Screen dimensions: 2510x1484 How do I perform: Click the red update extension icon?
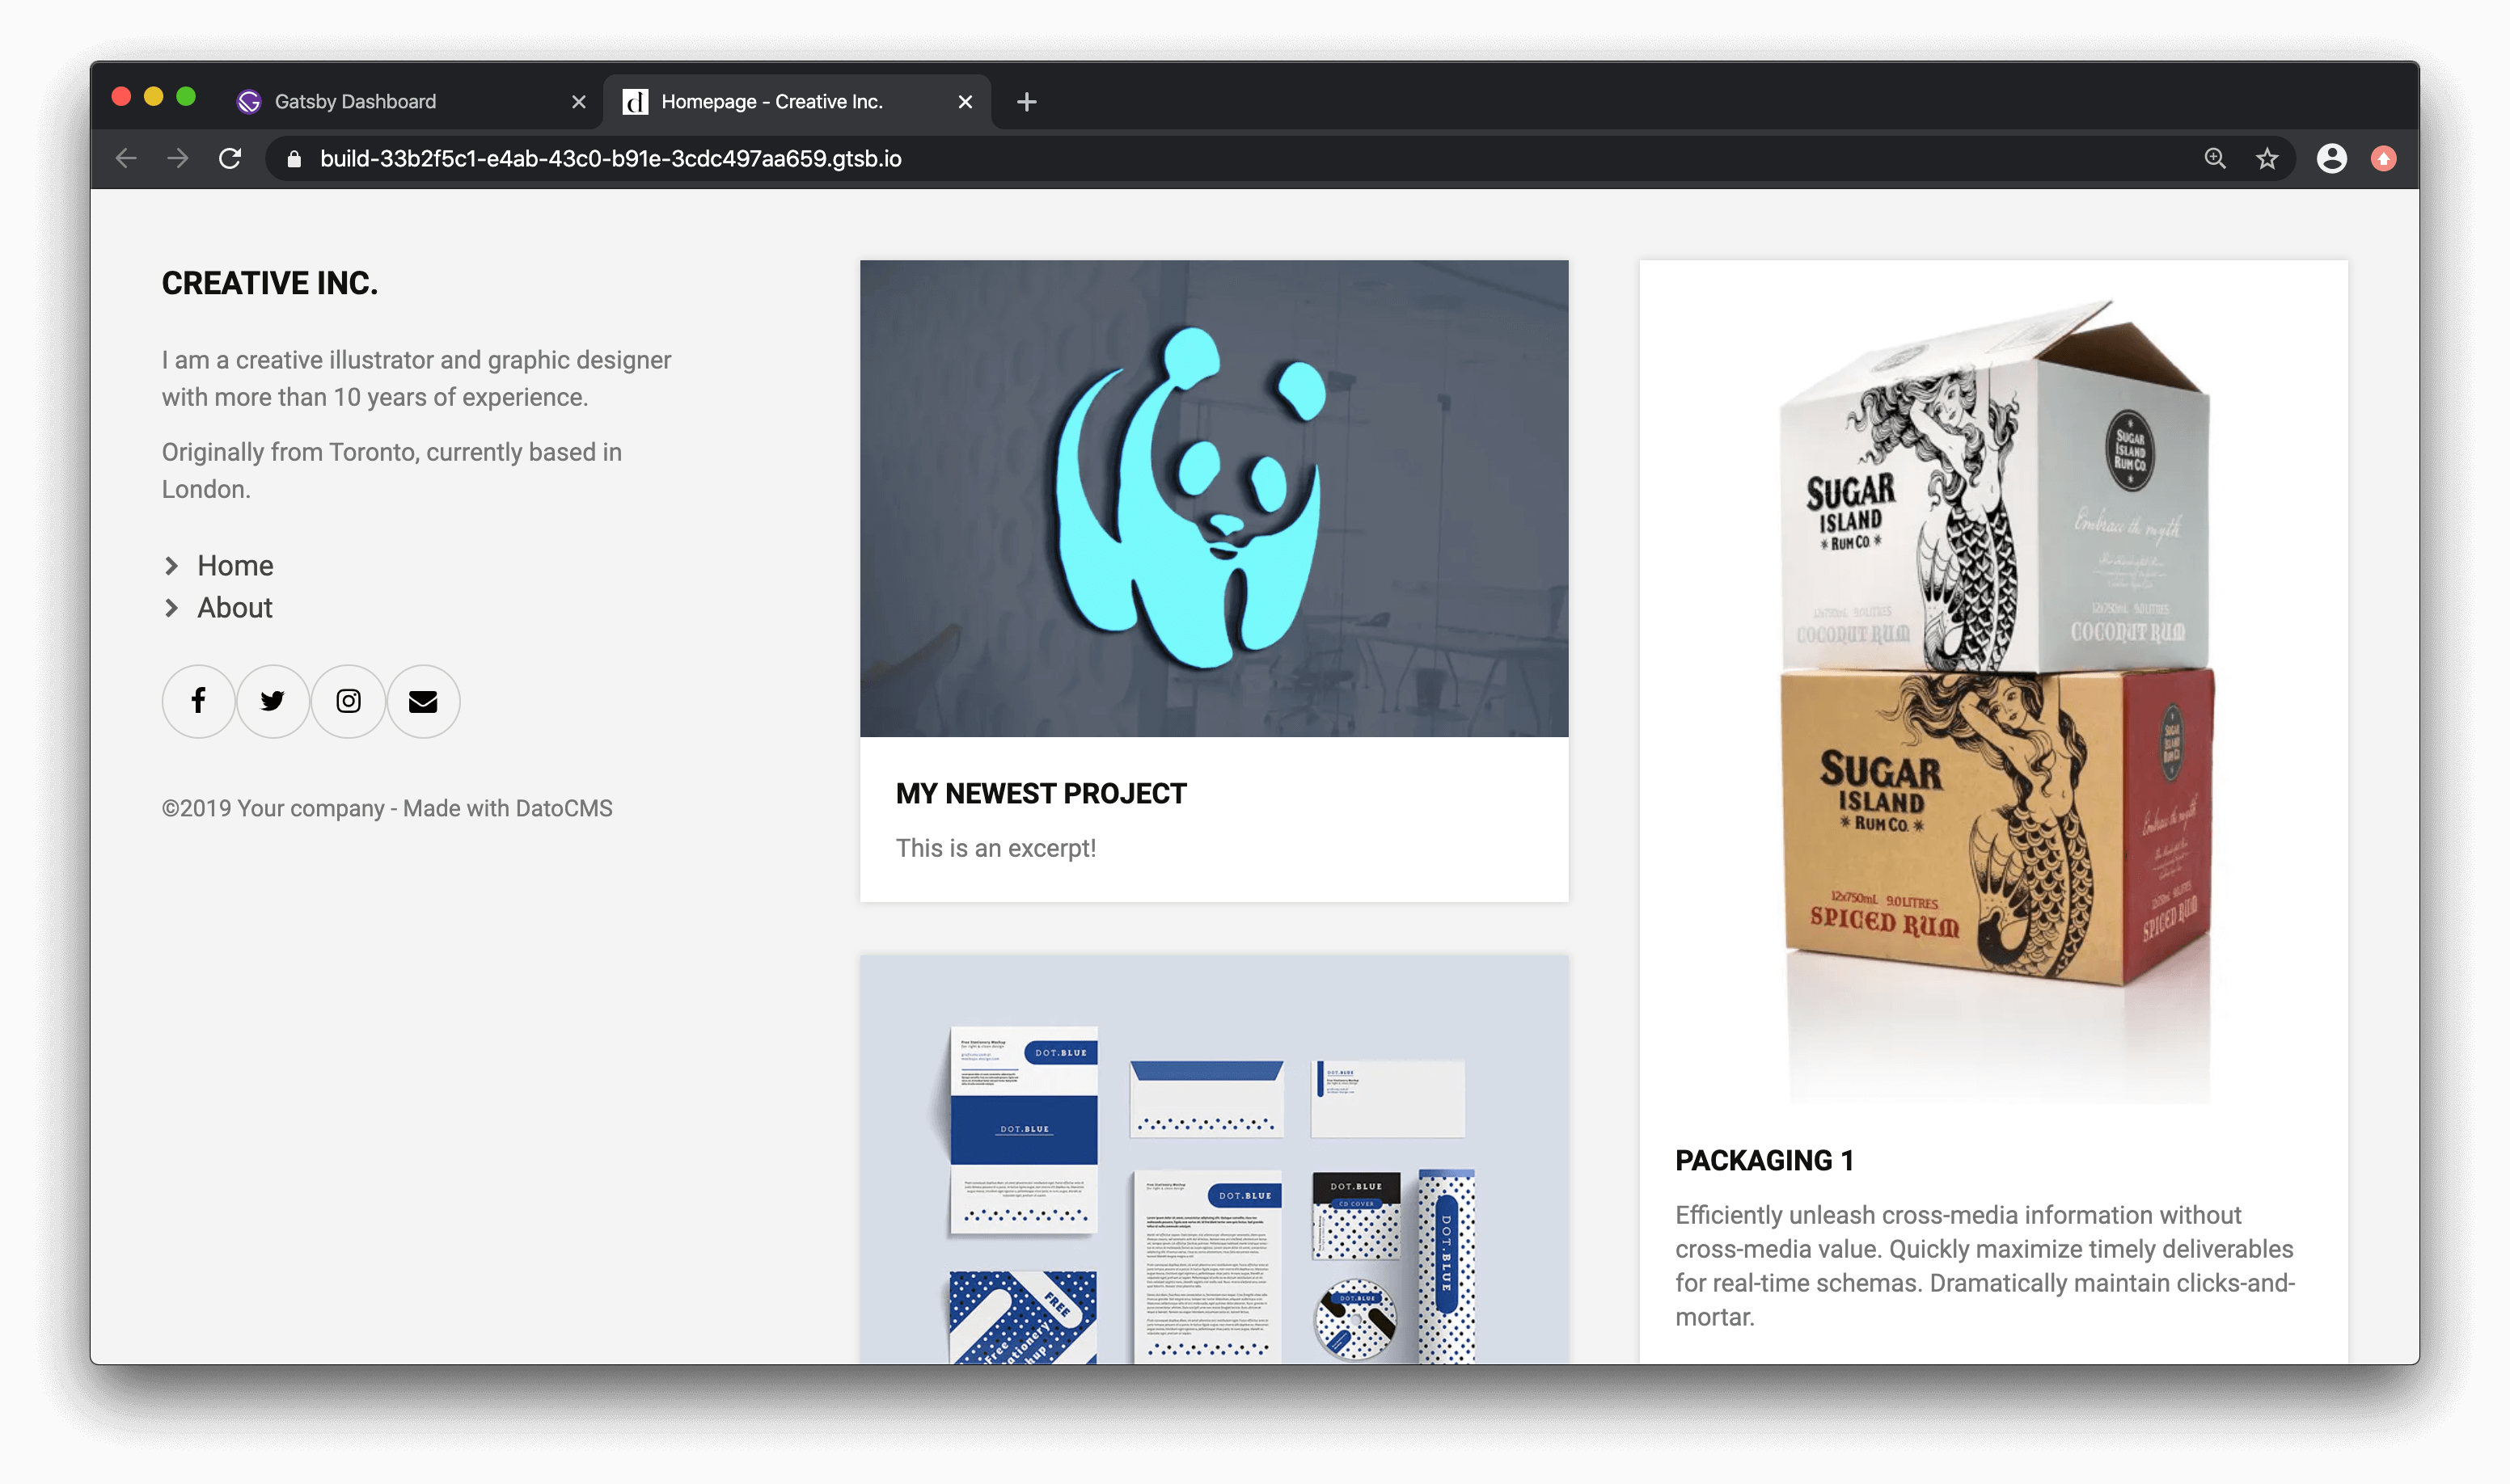(2384, 159)
